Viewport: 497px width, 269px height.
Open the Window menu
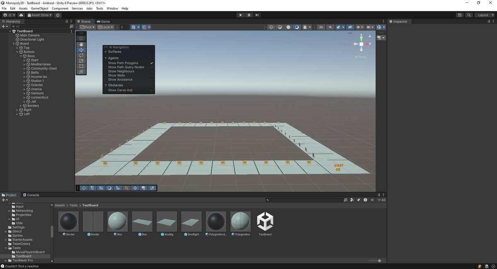112,8
